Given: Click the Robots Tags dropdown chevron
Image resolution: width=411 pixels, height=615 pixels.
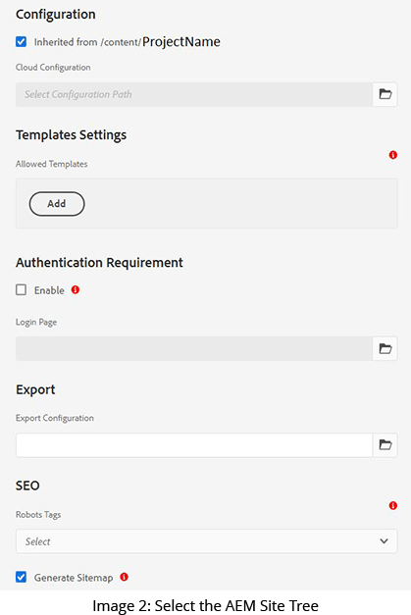Looking at the screenshot, I should pos(384,541).
